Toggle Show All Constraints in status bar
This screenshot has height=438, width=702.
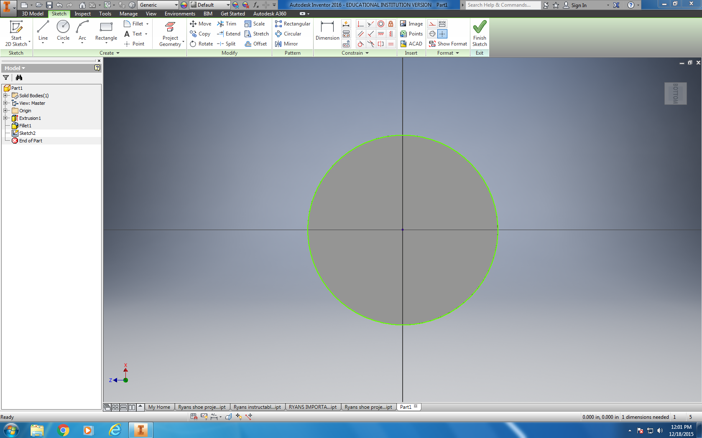point(204,417)
